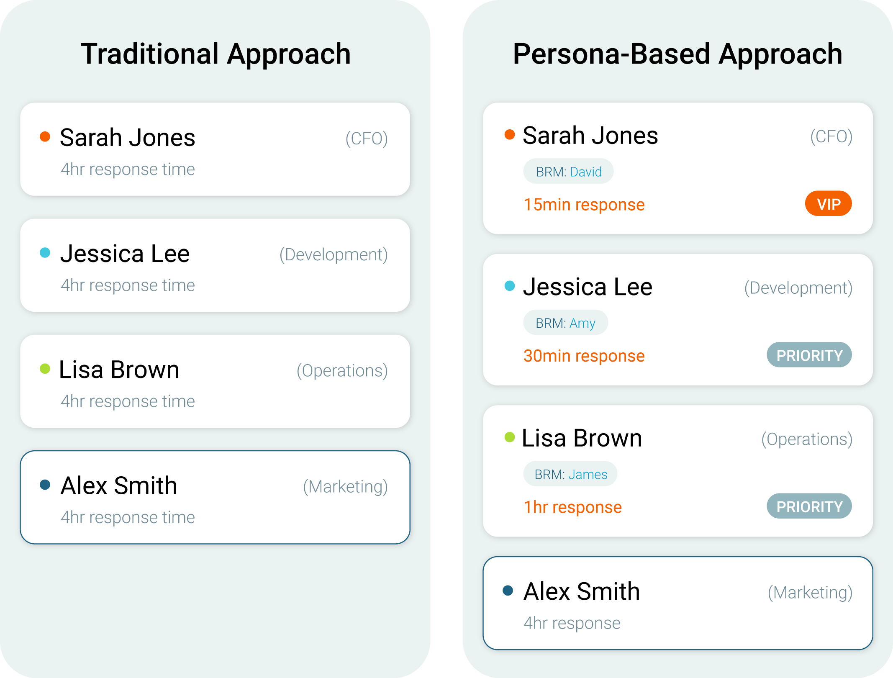Click green dot beside Lisa Brown in Persona-Based
The height and width of the screenshot is (678, 893).
point(509,437)
